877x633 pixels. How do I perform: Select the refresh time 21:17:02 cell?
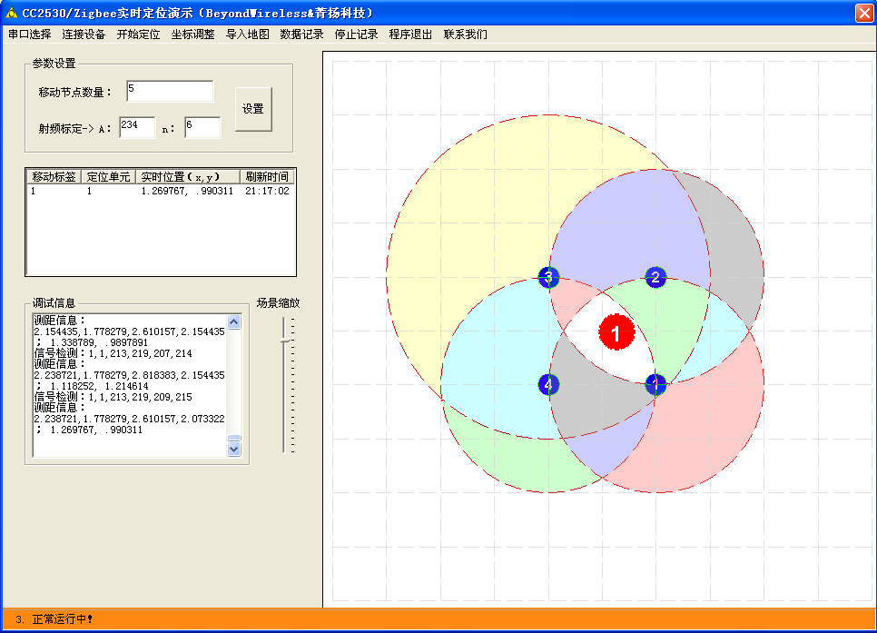267,192
